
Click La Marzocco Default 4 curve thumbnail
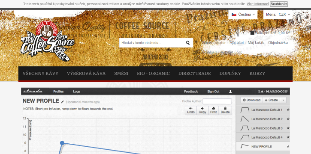245,137
